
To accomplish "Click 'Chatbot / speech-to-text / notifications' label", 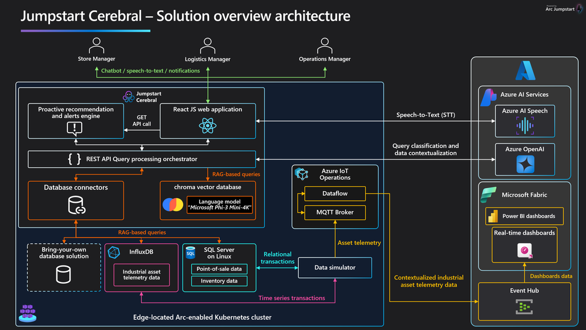I will tap(150, 70).
